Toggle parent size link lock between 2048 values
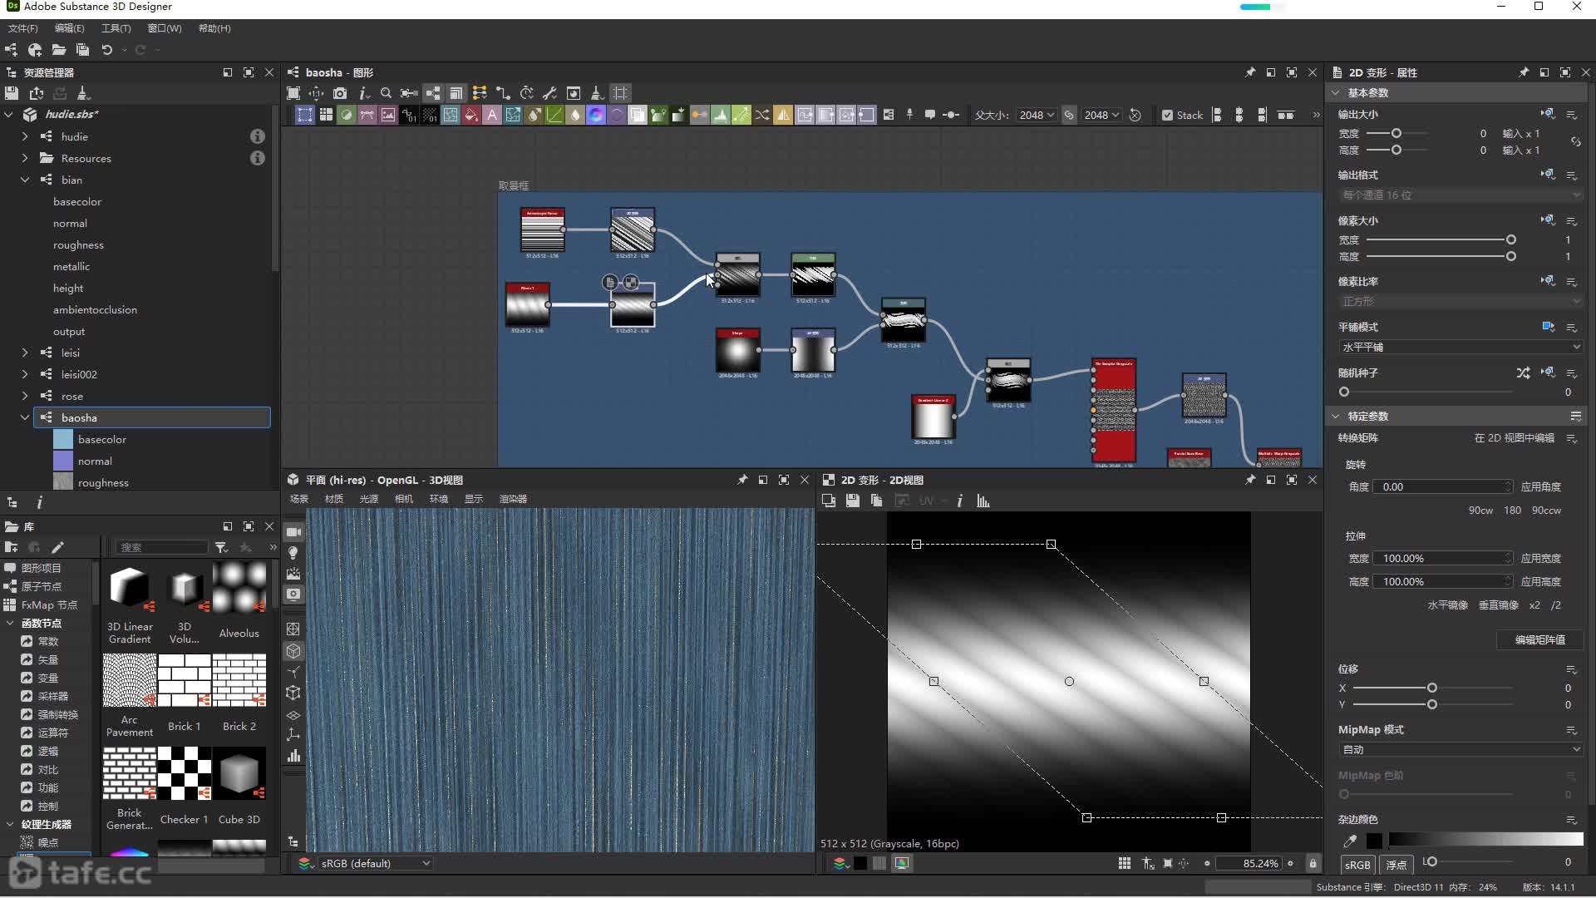The width and height of the screenshot is (1596, 898). [x=1069, y=115]
